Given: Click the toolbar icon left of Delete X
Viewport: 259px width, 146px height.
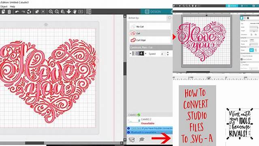Looking at the screenshot, I should tap(36, 12).
